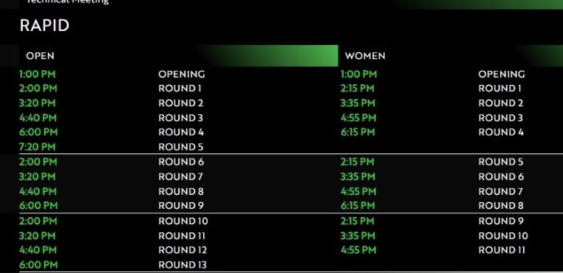The image size is (563, 273).
Task: Click Open ROUND 5 at 7:20 PM
Action: pos(180,147)
